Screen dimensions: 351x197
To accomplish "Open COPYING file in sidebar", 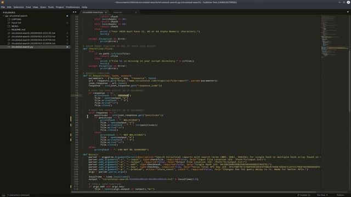I will 16,20.
